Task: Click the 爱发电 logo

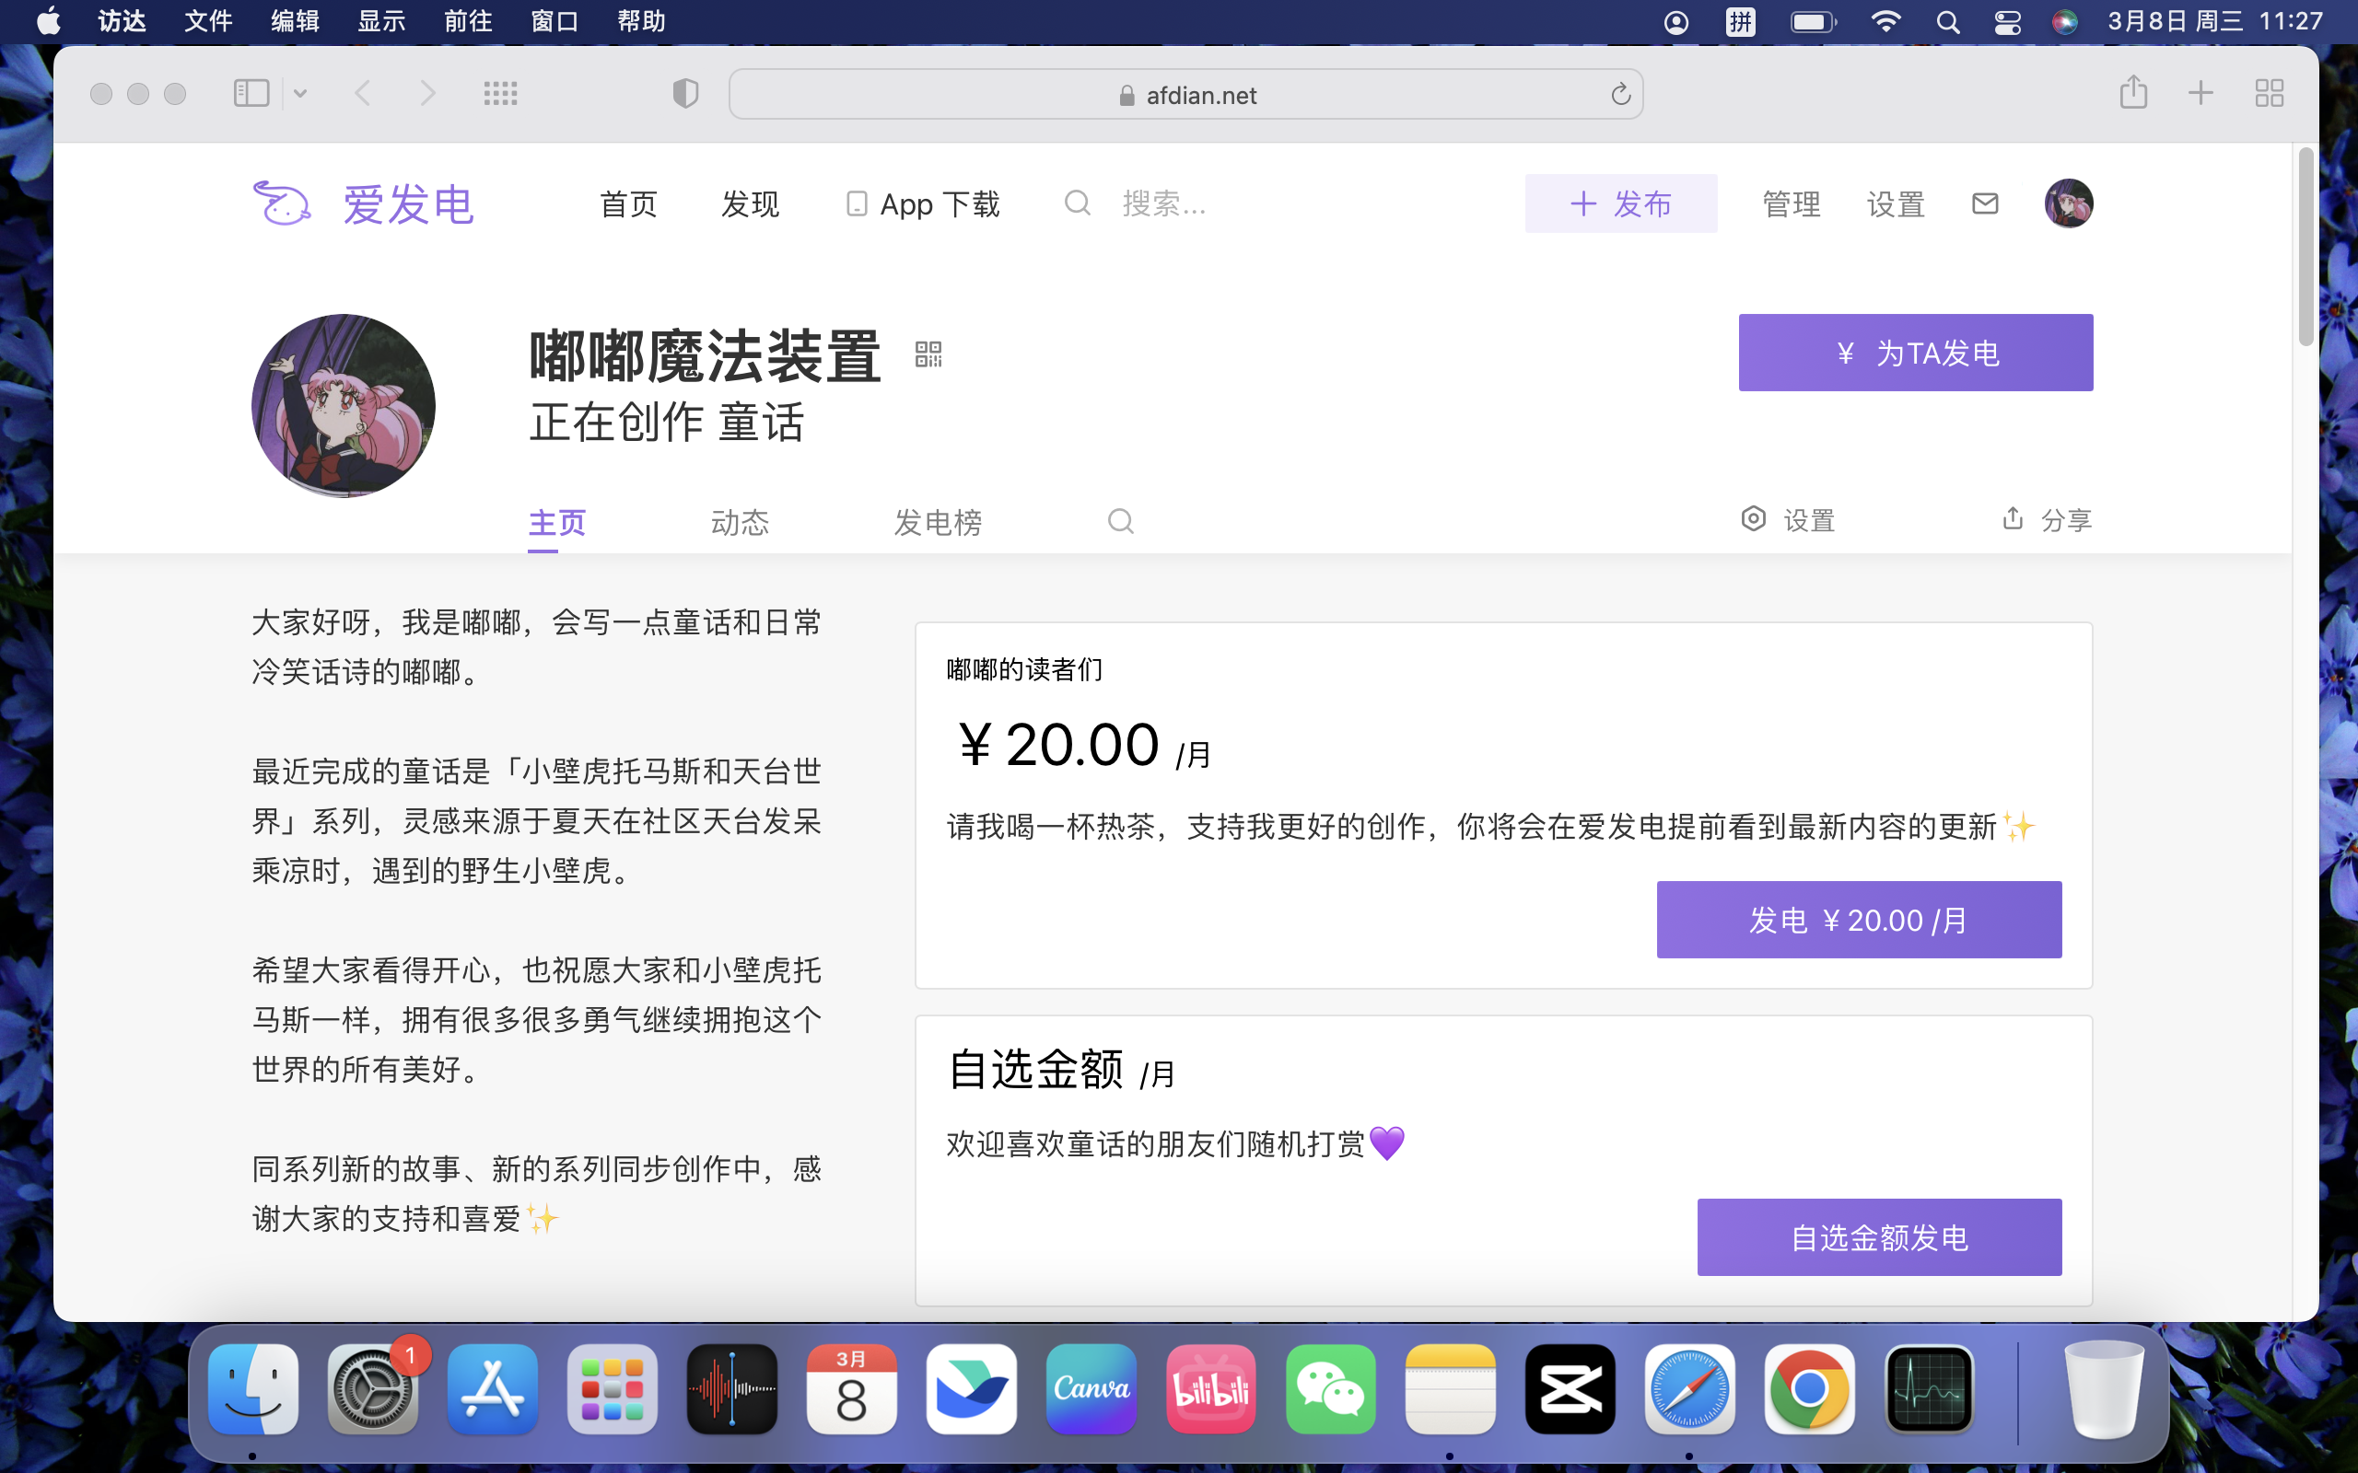Action: pyautogui.click(x=363, y=203)
